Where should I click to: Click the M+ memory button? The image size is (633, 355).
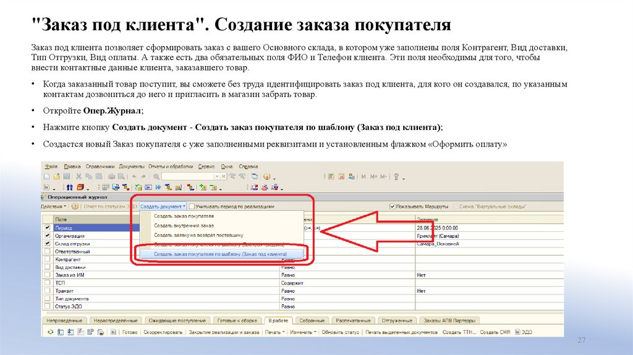(x=373, y=176)
